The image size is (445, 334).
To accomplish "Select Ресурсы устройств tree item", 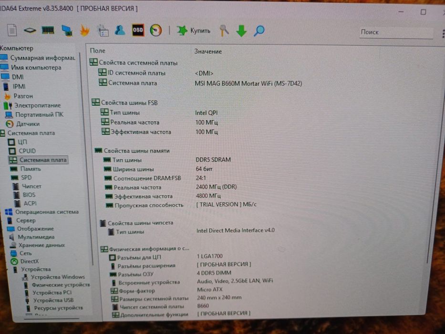I will tap(54, 308).
